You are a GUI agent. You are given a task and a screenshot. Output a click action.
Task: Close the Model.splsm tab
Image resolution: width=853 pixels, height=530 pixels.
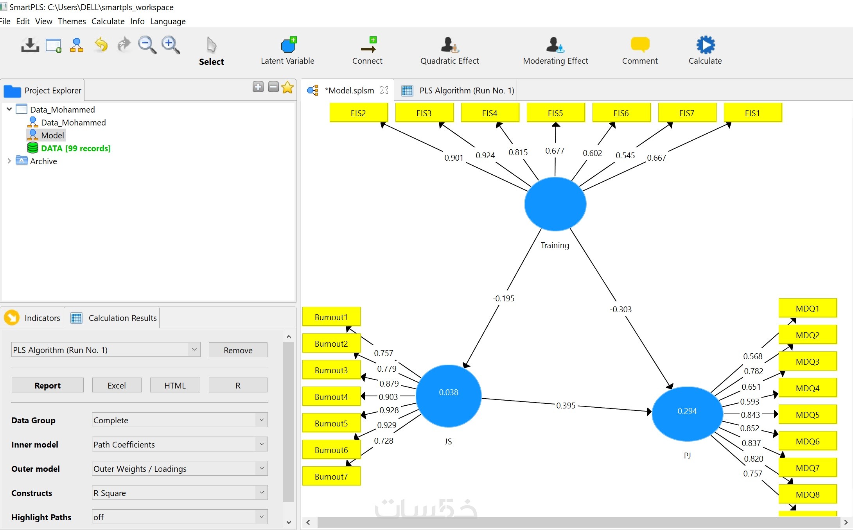384,90
